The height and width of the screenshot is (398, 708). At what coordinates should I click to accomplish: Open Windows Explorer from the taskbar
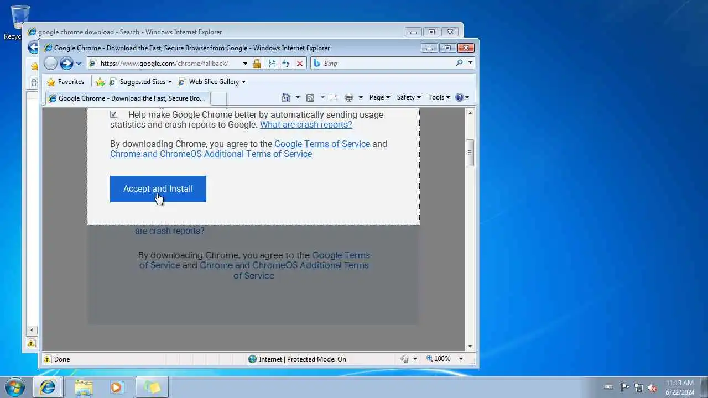pyautogui.click(x=84, y=387)
